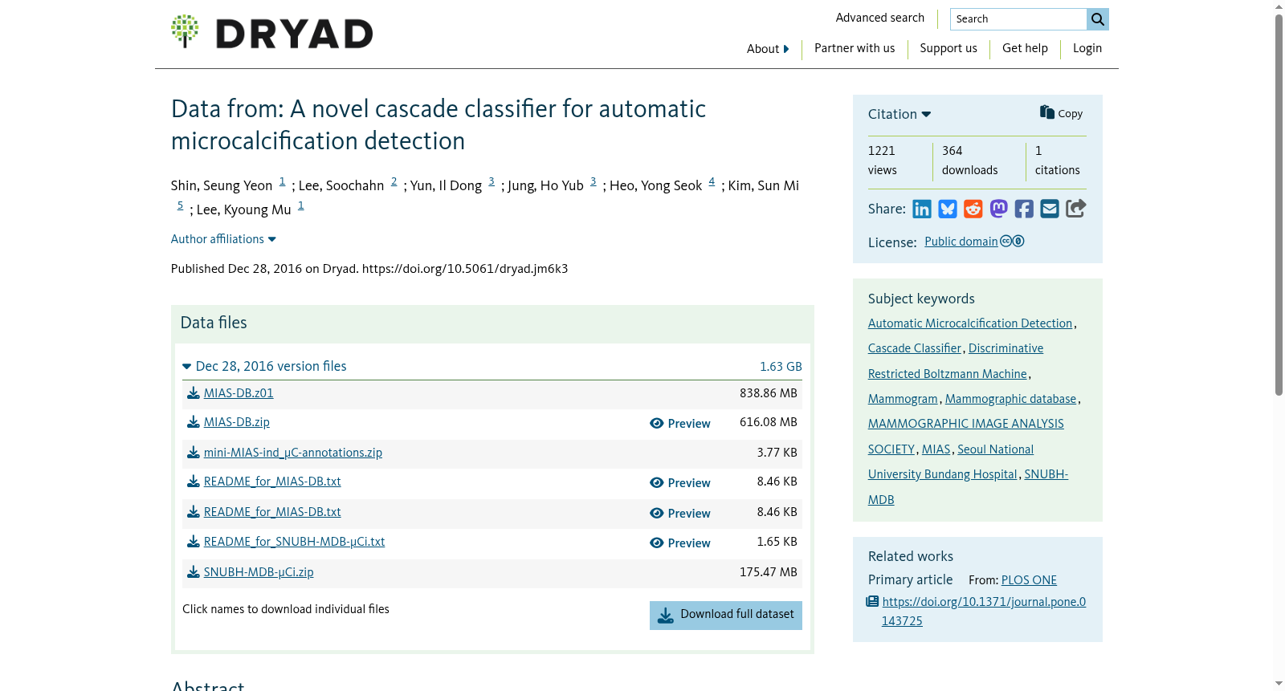This screenshot has height=691, width=1285.
Task: Share dataset on Bluesky
Action: click(x=948, y=209)
